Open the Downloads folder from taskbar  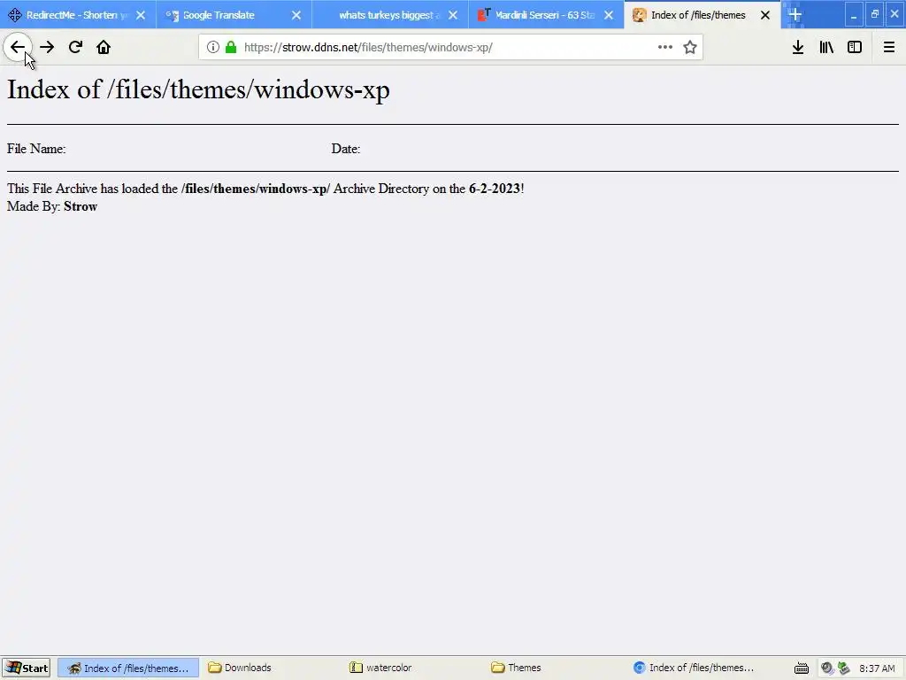coord(269,668)
